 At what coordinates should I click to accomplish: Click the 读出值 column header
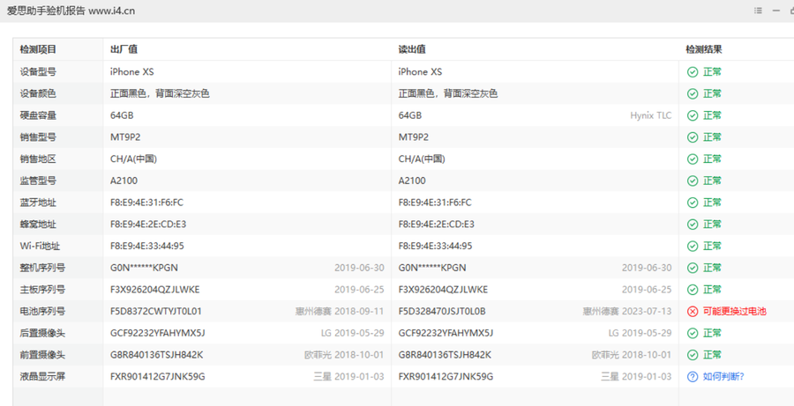pyautogui.click(x=412, y=49)
